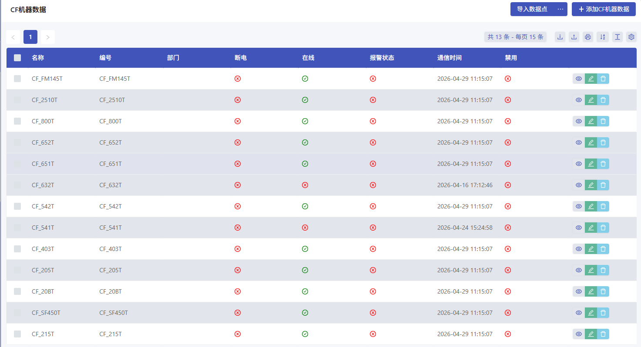Click the green edit icon for CF_541T
This screenshot has height=347, width=641.
(591, 228)
